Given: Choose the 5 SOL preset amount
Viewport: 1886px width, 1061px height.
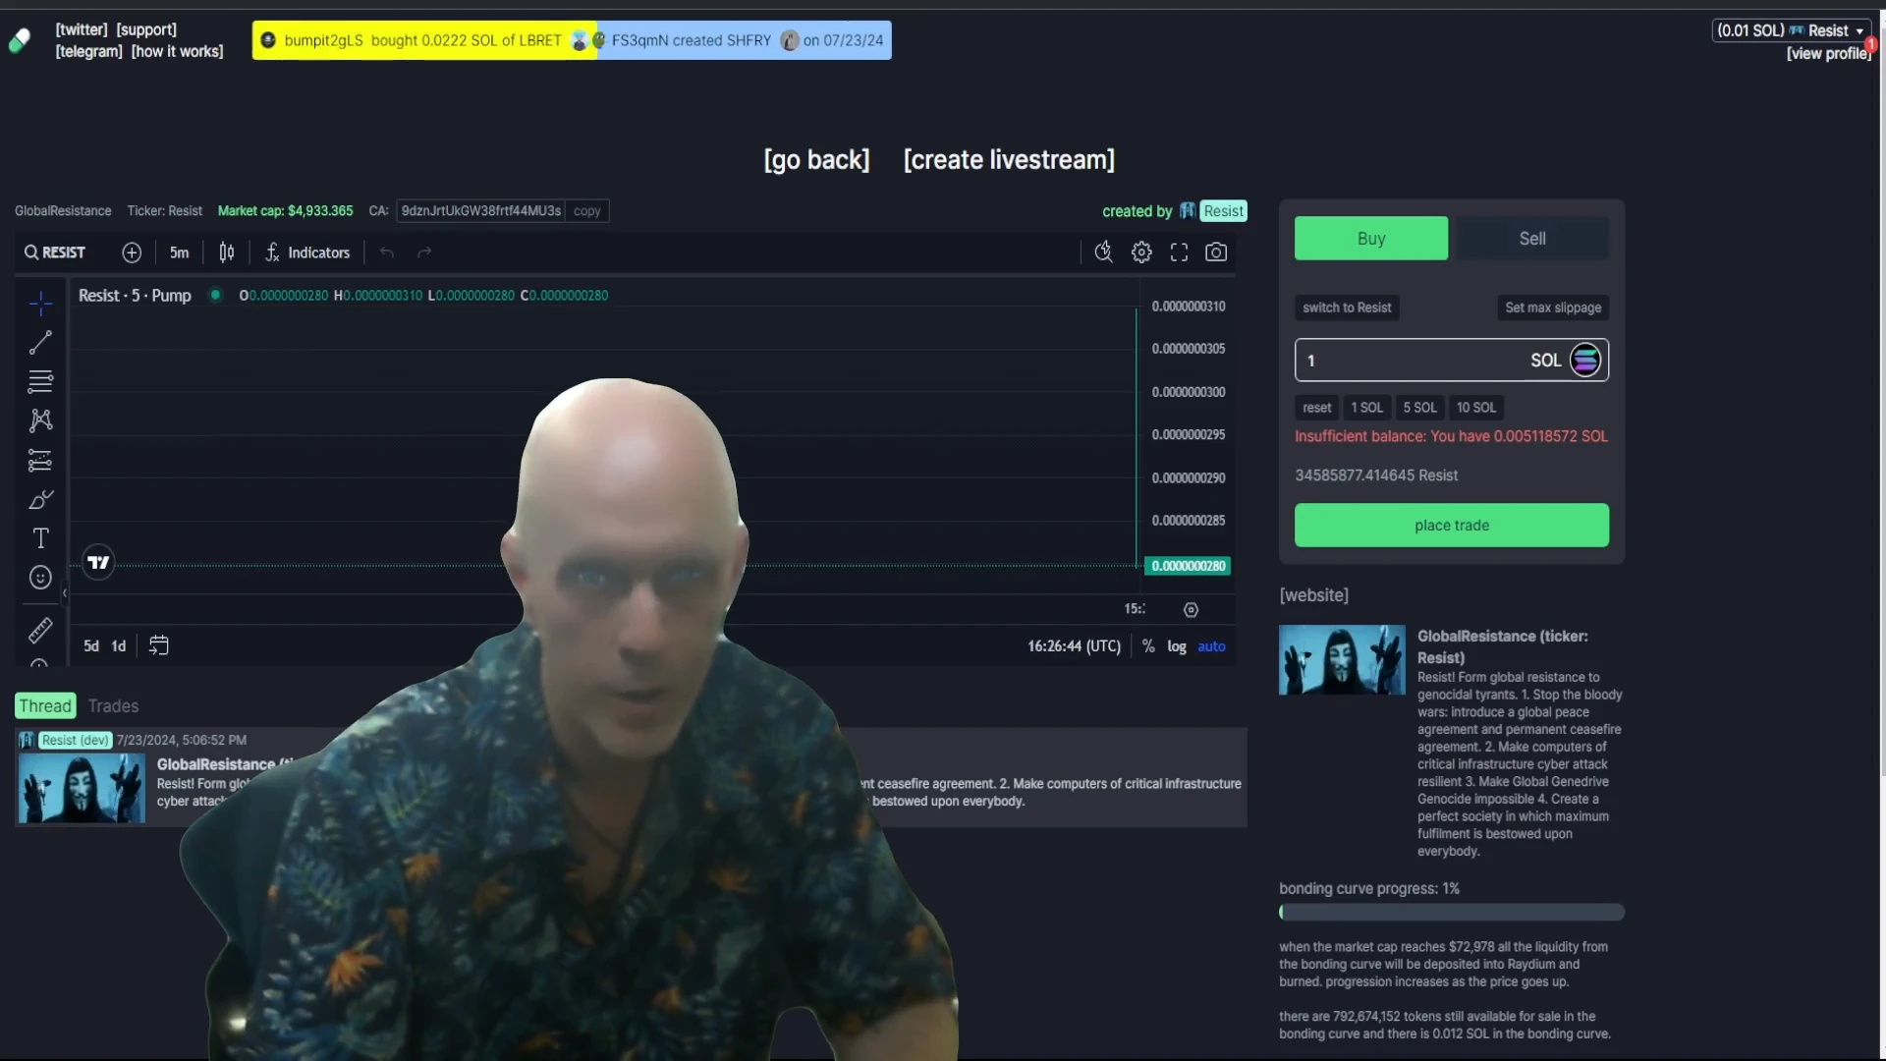Looking at the screenshot, I should click(x=1419, y=408).
